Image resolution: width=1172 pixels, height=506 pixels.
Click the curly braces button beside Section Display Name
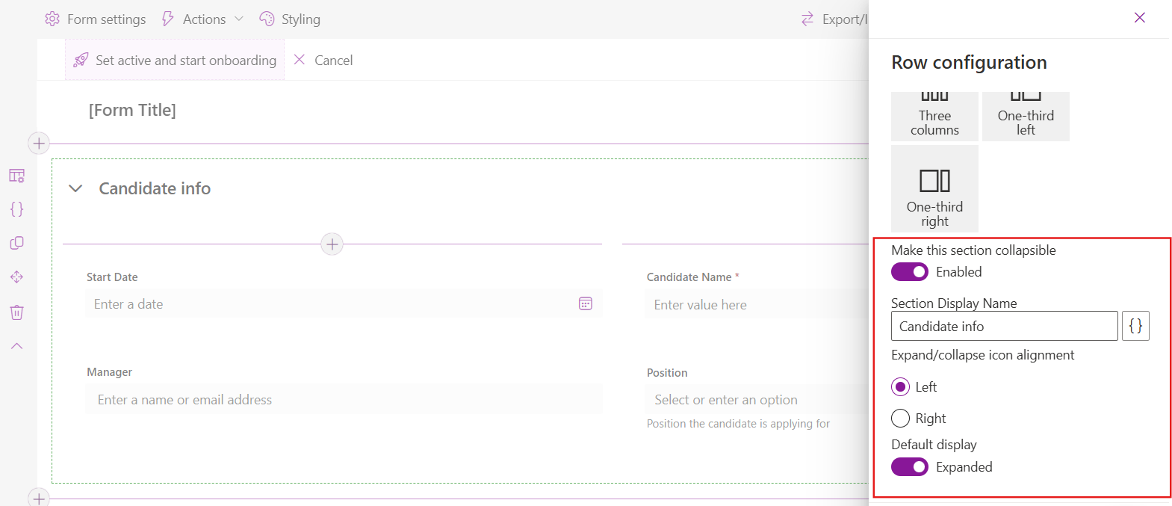[1135, 326]
